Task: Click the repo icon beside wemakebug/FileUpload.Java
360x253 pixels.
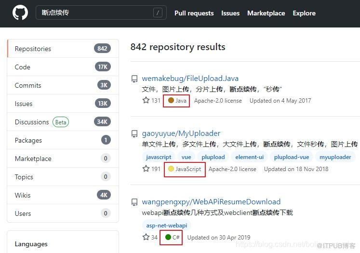Action: [x=134, y=79]
